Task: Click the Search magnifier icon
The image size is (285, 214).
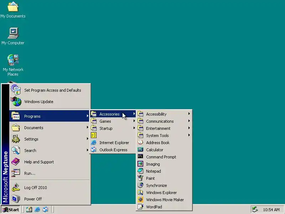Action: [16, 150]
